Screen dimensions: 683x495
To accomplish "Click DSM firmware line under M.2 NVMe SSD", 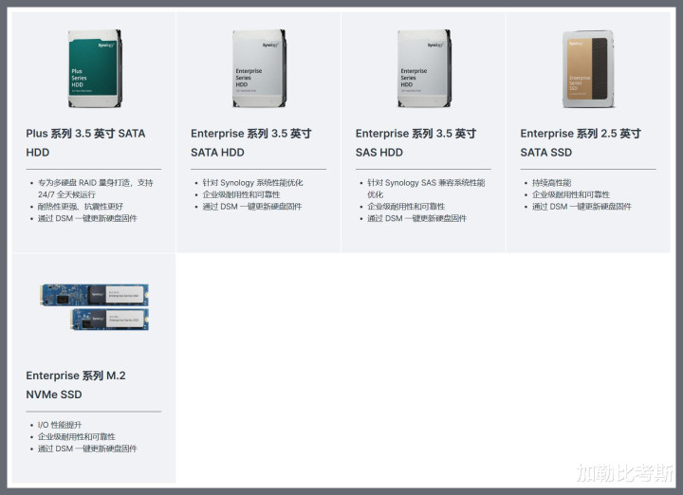I will (x=87, y=449).
